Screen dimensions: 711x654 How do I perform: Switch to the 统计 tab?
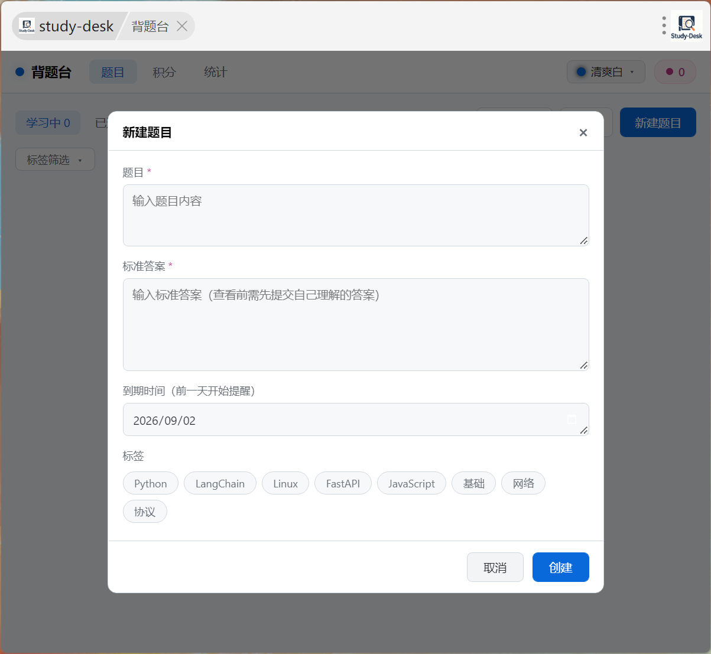(x=216, y=72)
